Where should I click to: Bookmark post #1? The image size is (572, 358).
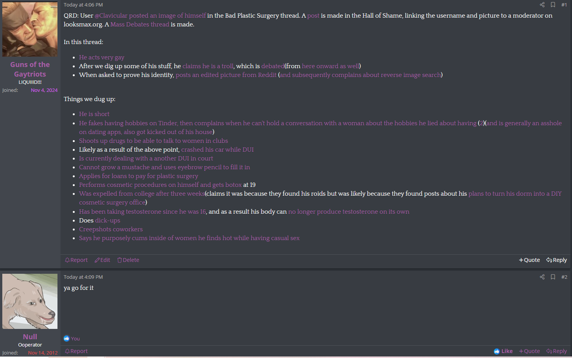(553, 5)
